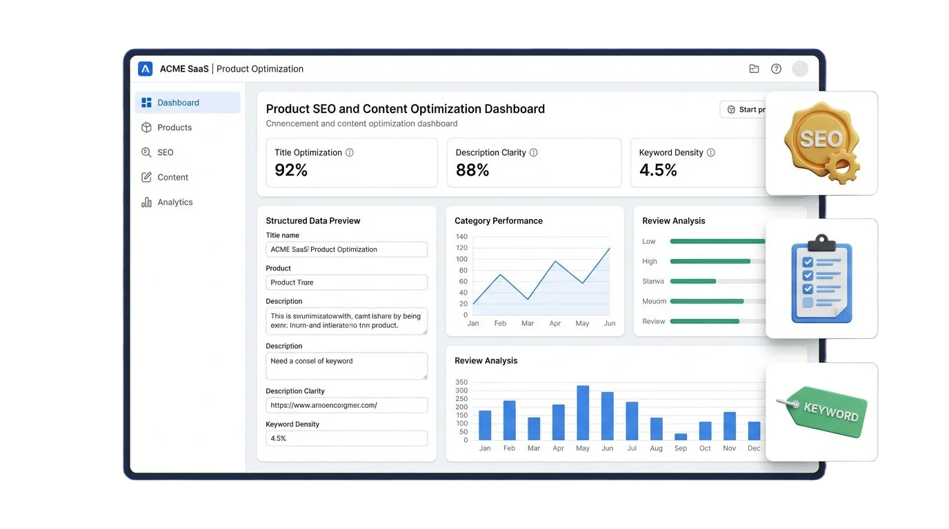The width and height of the screenshot is (949, 529).
Task: Click the Title name input field
Action: click(346, 249)
